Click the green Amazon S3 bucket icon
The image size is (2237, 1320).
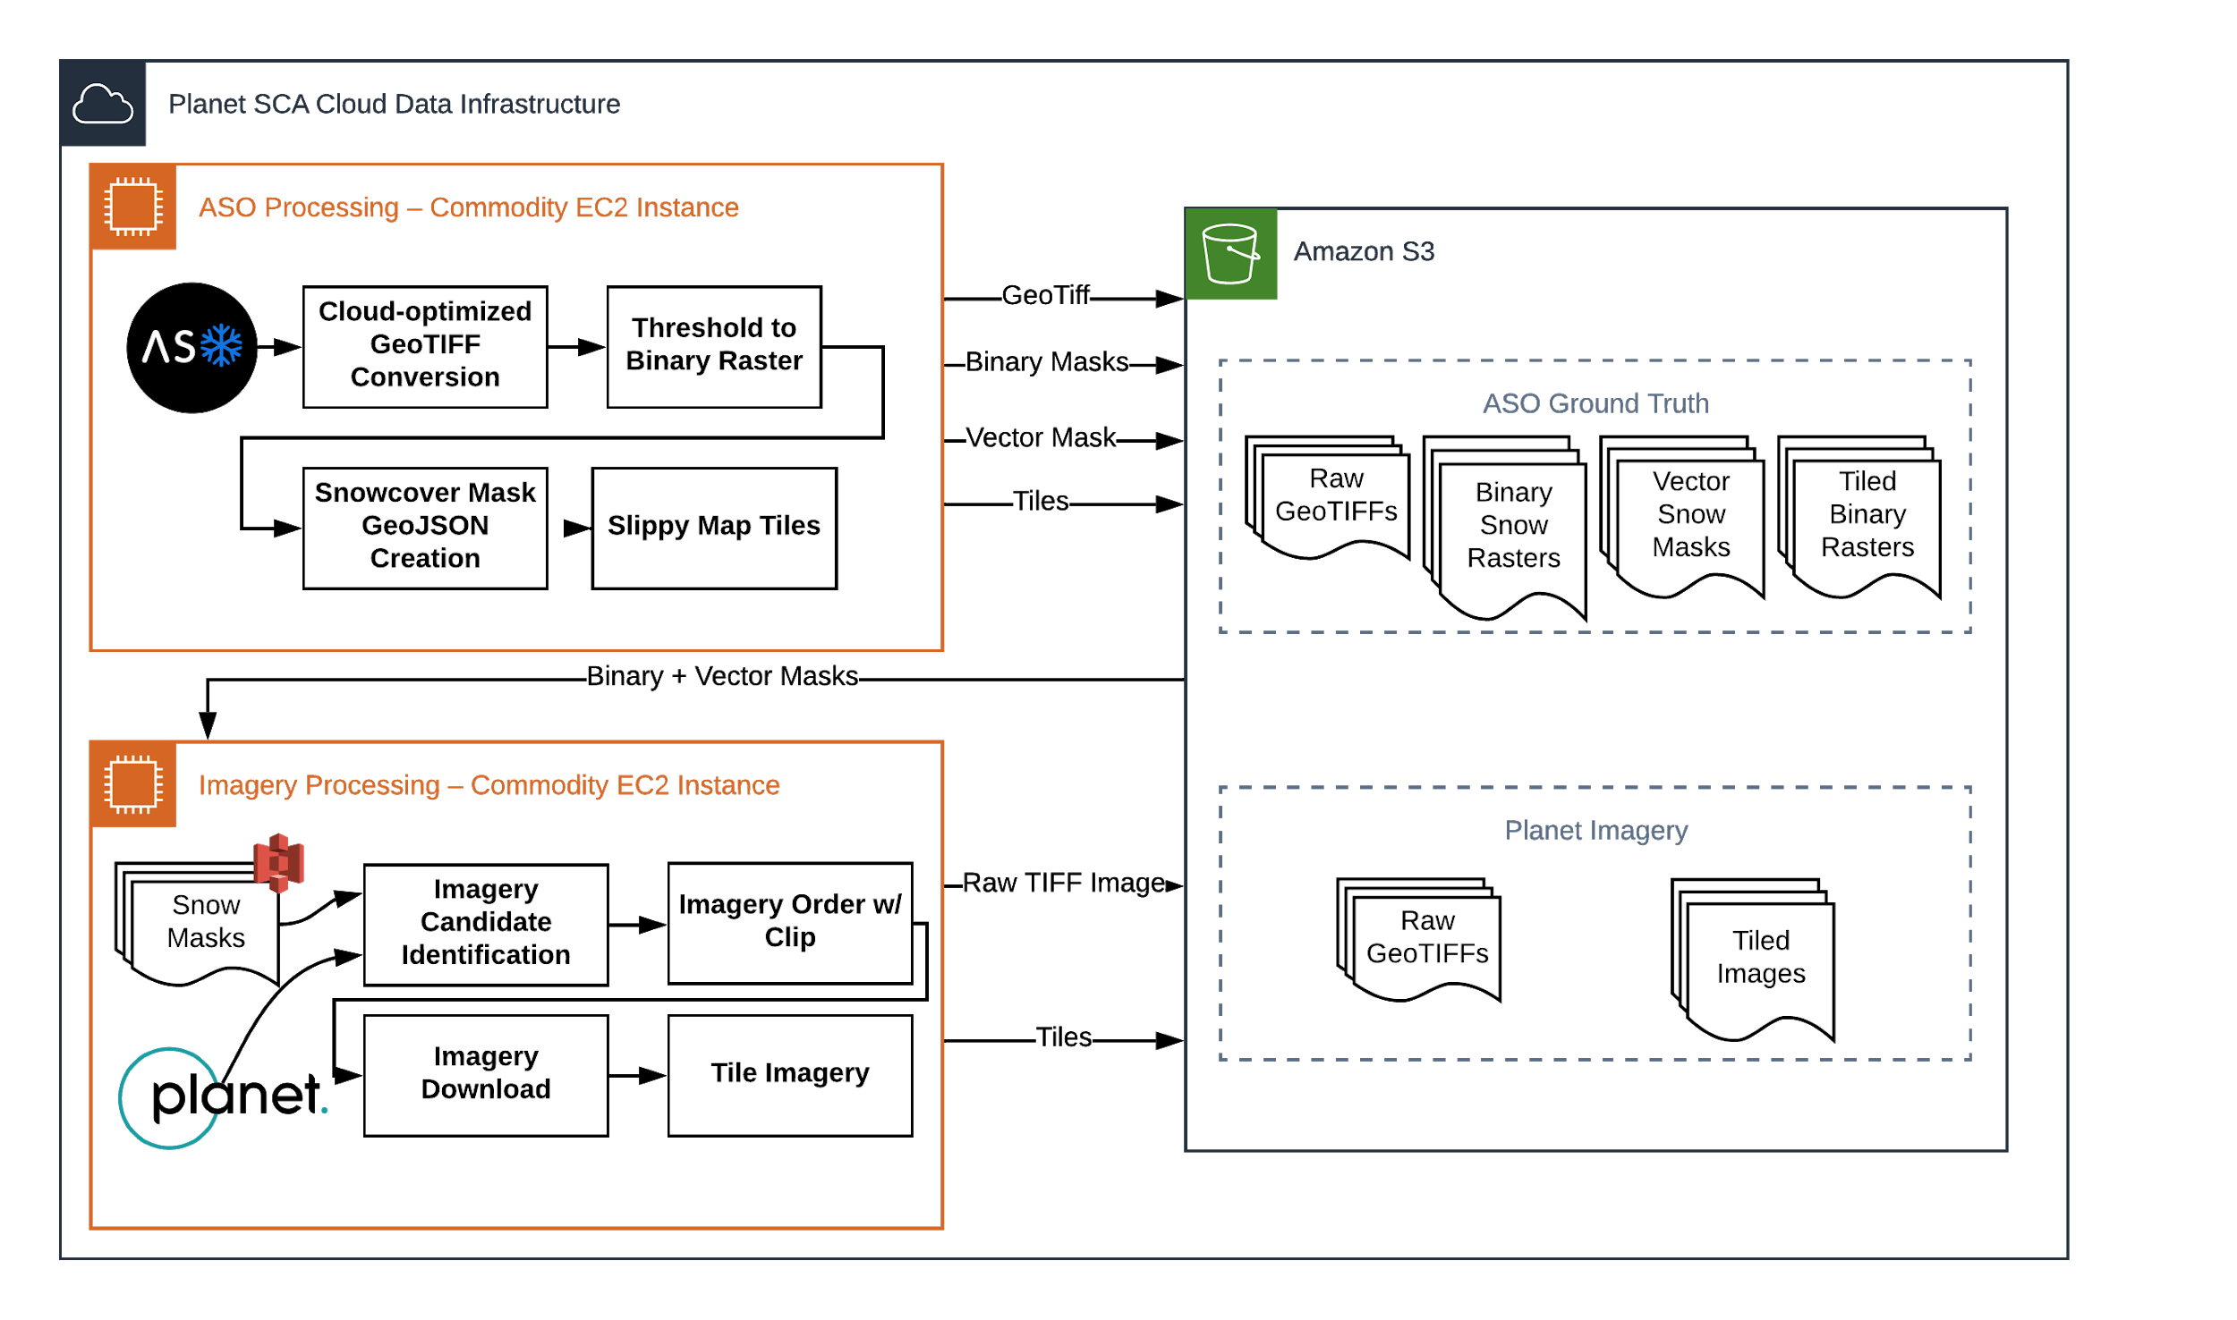1230,254
